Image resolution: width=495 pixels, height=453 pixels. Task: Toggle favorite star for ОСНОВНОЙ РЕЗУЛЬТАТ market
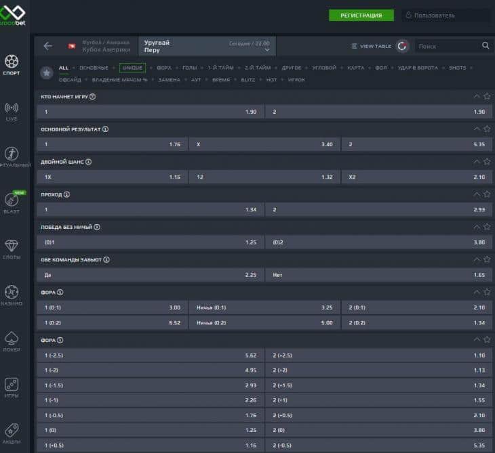487,129
